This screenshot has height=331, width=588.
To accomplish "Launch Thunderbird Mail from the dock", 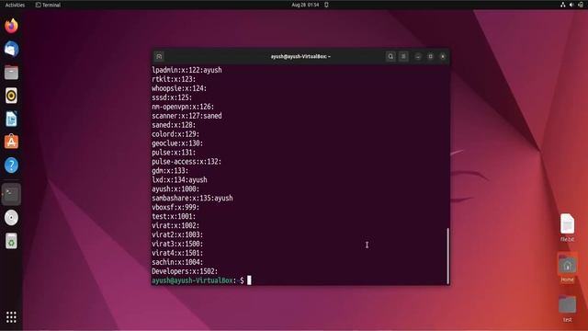I will (11, 49).
